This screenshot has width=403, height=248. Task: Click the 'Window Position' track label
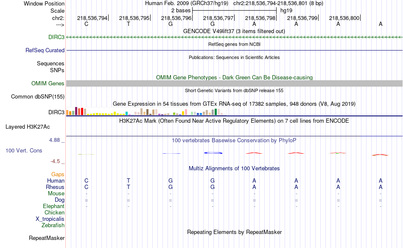pos(44,3)
